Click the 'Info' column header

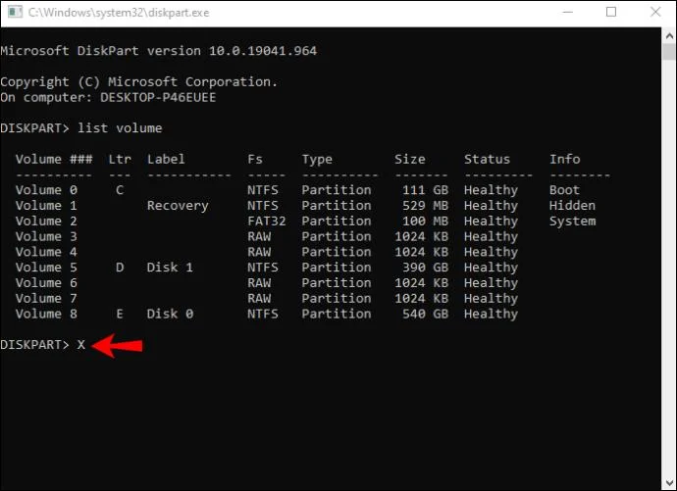pos(565,159)
